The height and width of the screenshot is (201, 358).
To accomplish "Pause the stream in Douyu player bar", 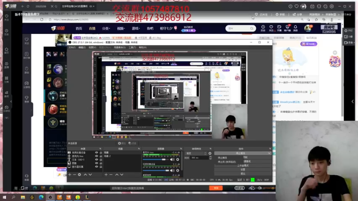I will [16, 188].
